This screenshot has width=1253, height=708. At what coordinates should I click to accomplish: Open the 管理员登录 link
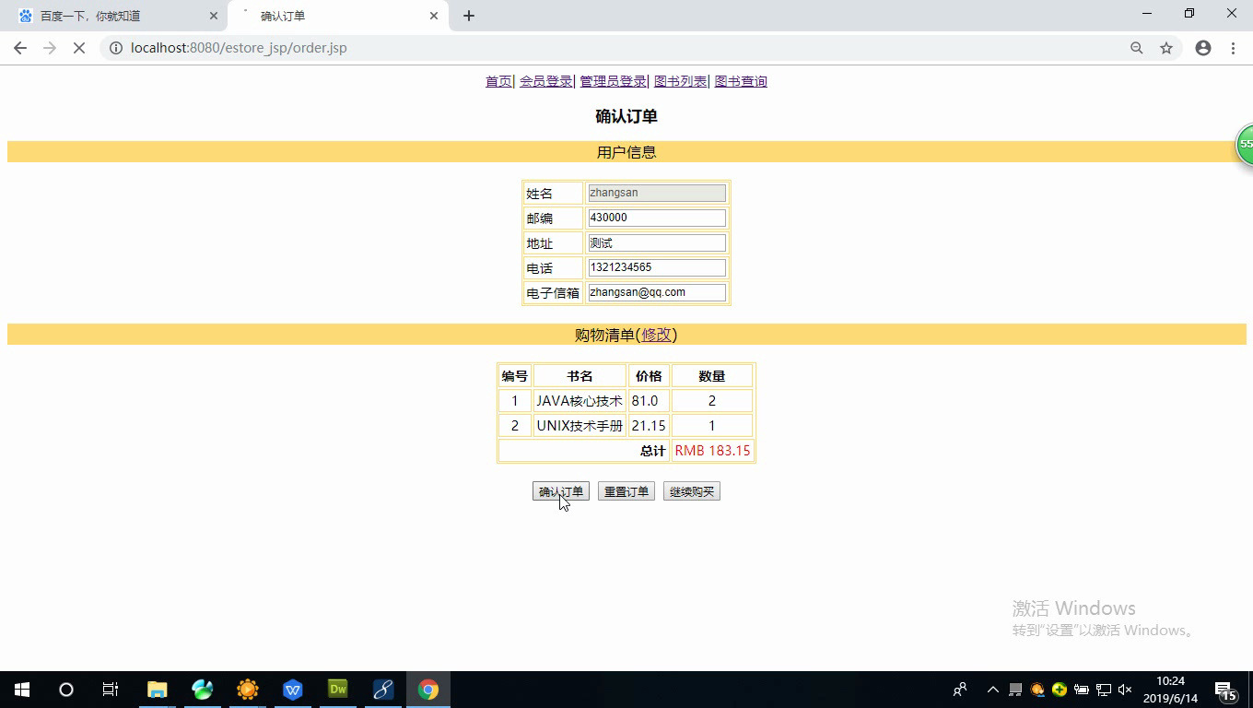pyautogui.click(x=613, y=81)
